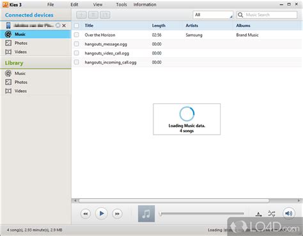Mute the volume speaker button

coord(289,214)
